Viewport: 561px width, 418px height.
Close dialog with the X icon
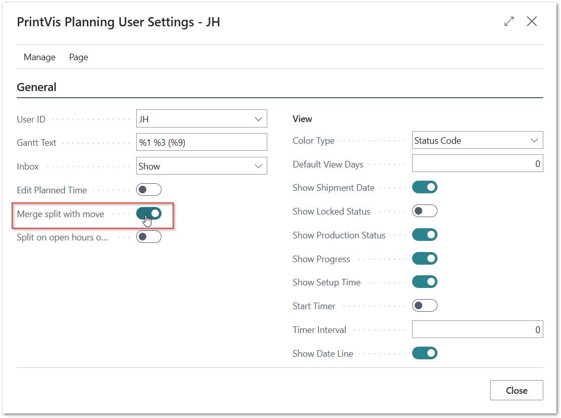[x=532, y=21]
